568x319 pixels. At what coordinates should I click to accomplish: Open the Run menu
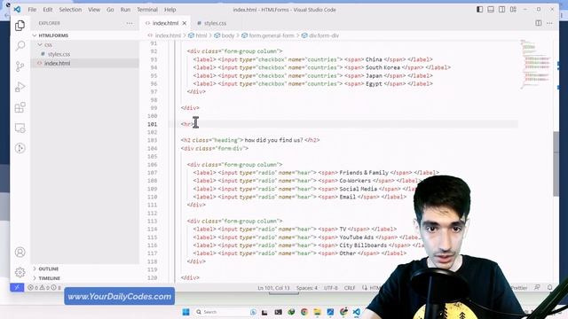[x=125, y=10]
